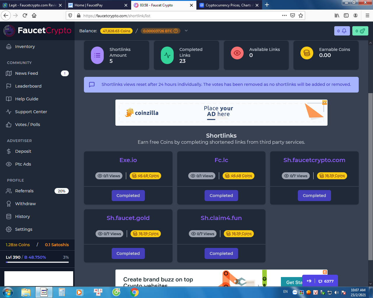Open the FaucetCrypto logo home link
Viewport: 373px width, 298px height.
click(37, 31)
